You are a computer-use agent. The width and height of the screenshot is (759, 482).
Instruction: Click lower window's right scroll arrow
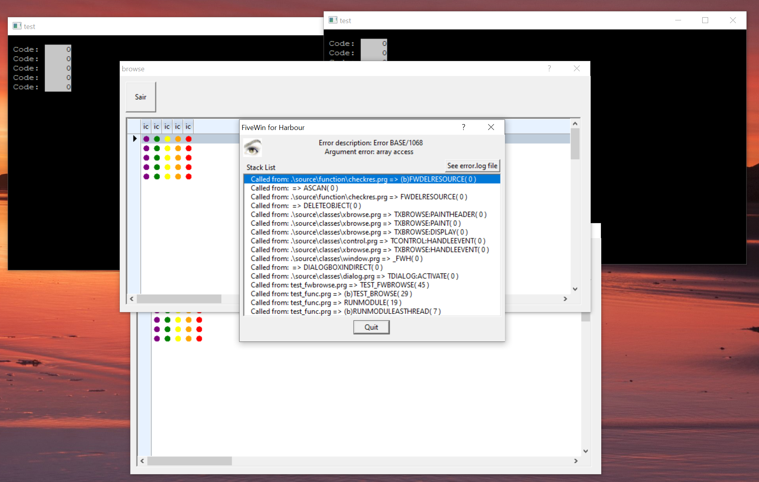[x=575, y=461]
